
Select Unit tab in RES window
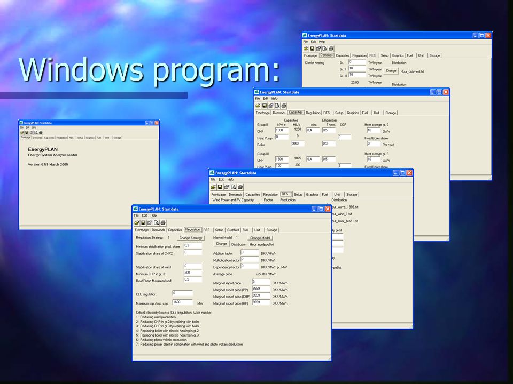point(337,194)
